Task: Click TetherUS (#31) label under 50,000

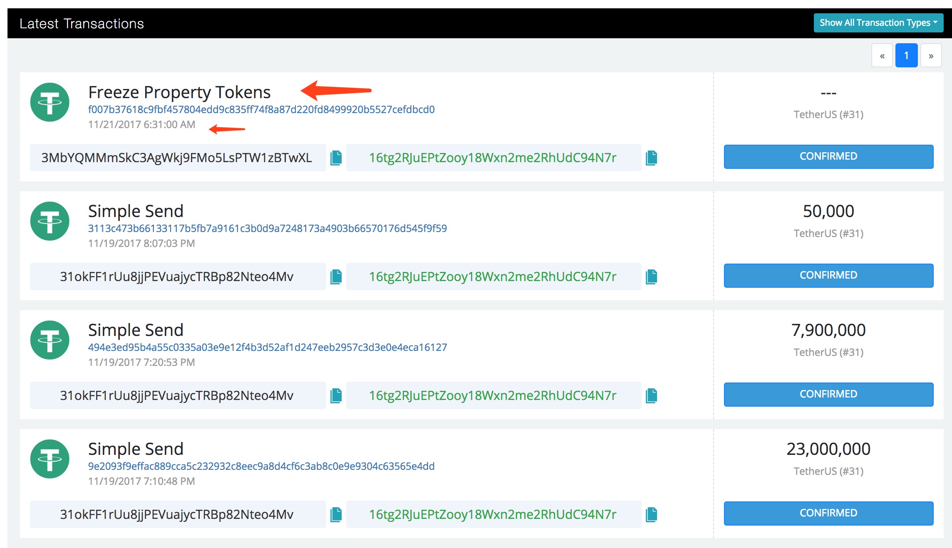Action: click(828, 233)
